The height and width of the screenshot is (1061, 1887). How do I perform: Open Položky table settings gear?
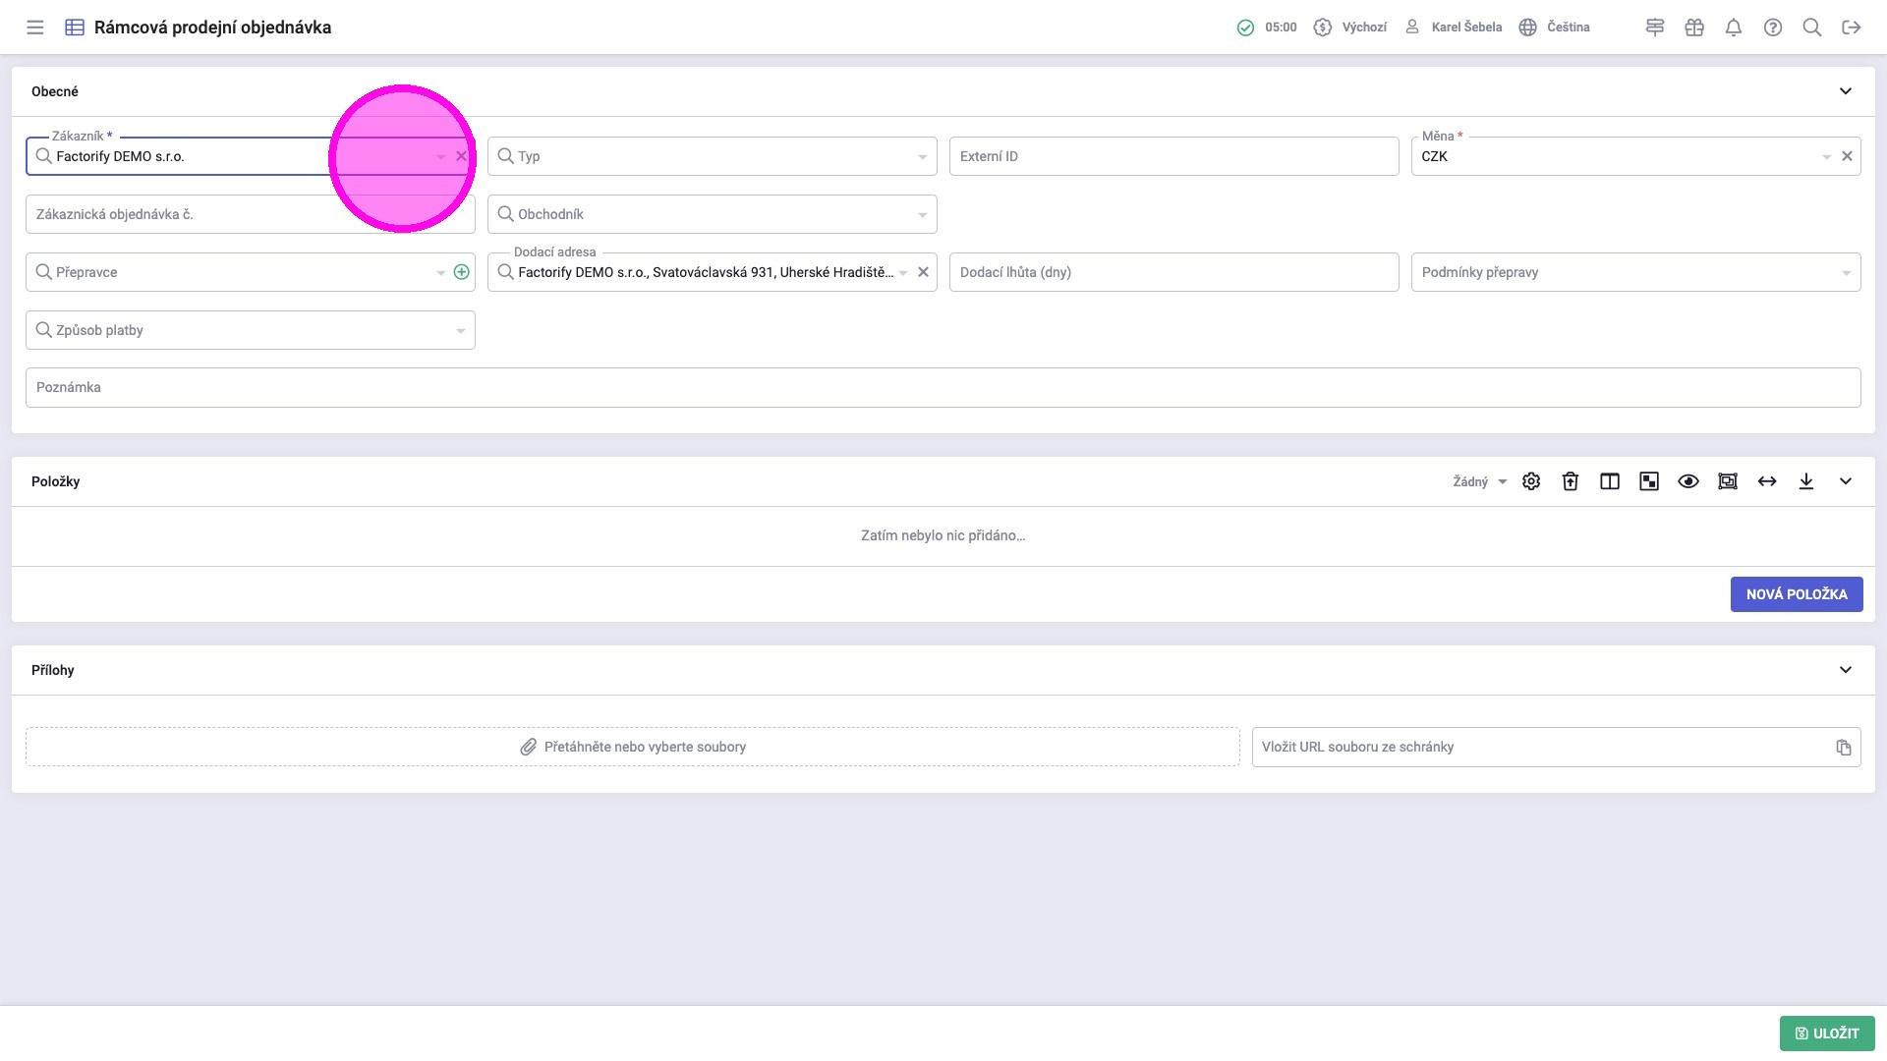point(1531,481)
